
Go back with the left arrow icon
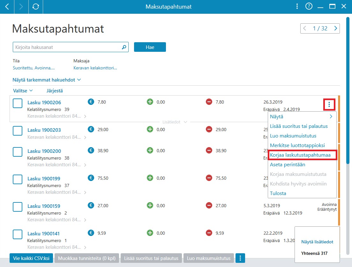(7, 7)
